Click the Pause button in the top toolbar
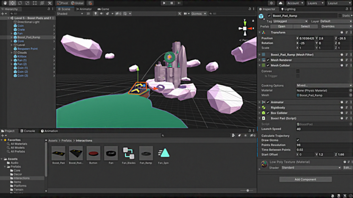This screenshot has height=198, width=353. (172, 3)
